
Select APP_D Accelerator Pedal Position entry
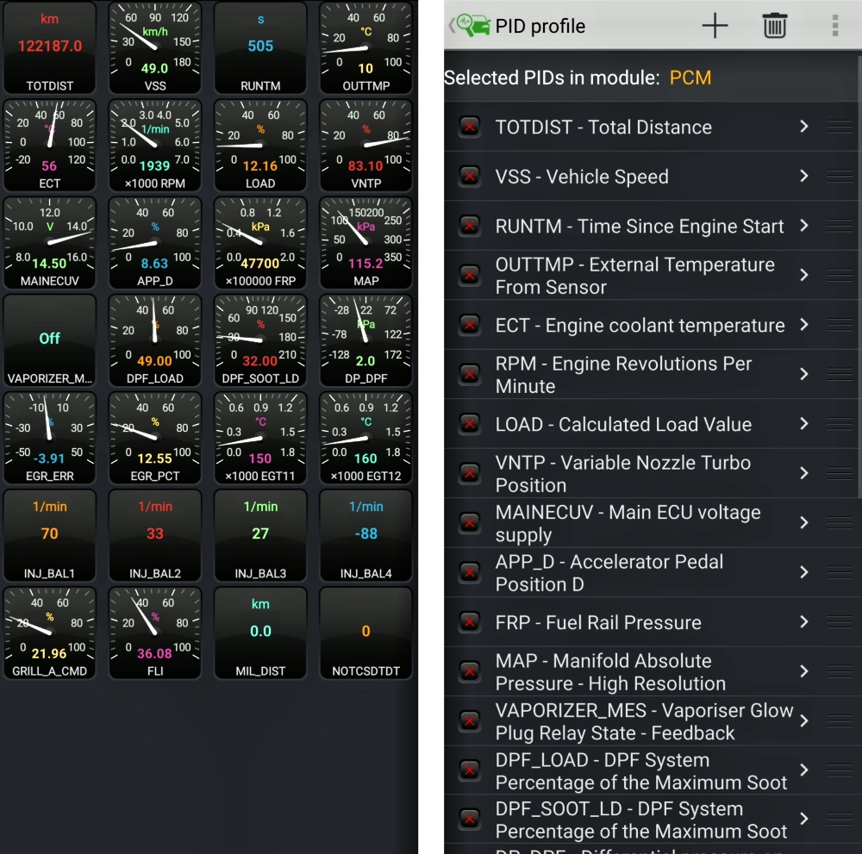pyautogui.click(x=609, y=573)
